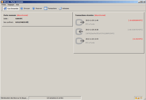Select the +28.53367534 BTC transaction entry

(135, 30)
